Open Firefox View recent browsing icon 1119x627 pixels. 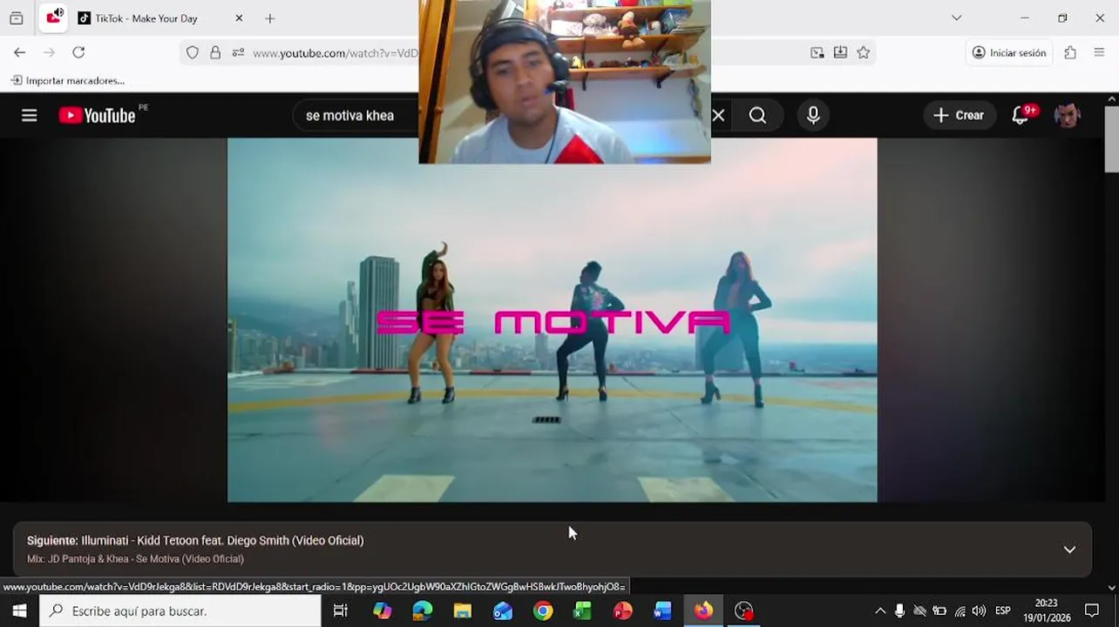[17, 17]
